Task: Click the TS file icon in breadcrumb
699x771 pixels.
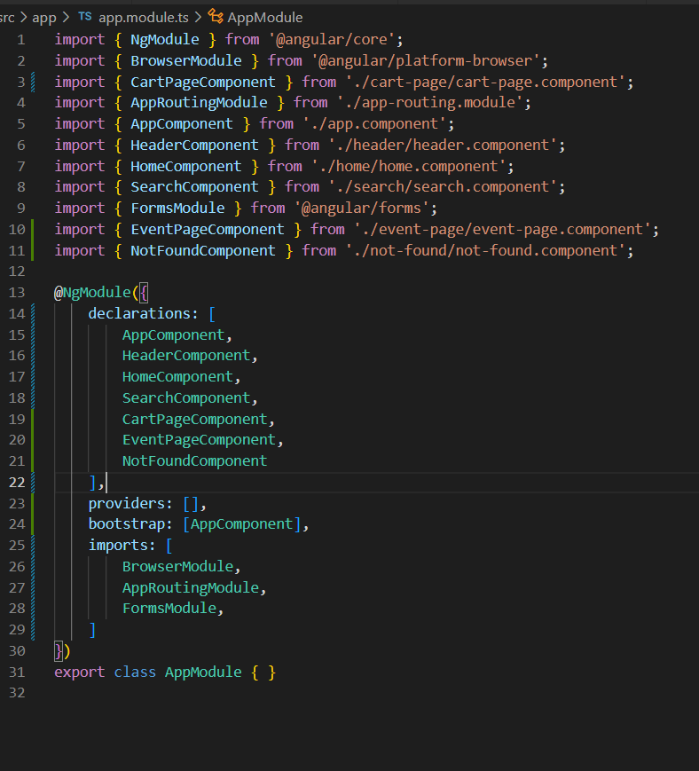Action: point(85,17)
